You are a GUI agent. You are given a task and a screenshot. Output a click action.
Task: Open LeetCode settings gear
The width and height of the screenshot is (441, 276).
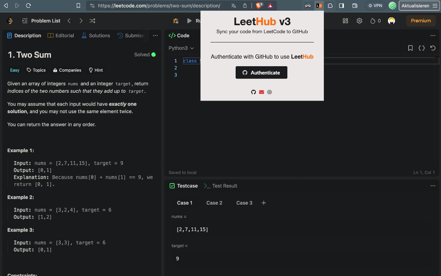pyautogui.click(x=359, y=21)
